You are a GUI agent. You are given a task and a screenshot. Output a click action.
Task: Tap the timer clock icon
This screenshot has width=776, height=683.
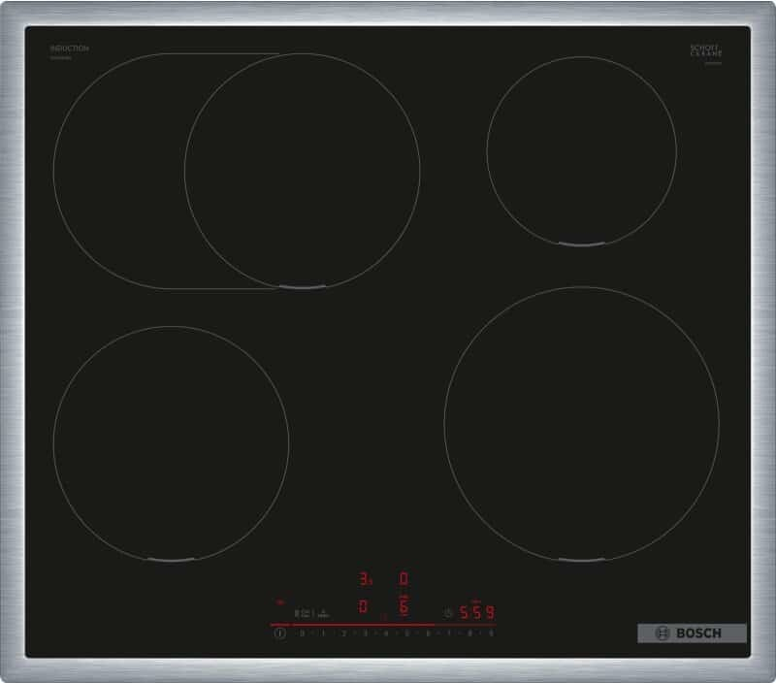pos(447,612)
